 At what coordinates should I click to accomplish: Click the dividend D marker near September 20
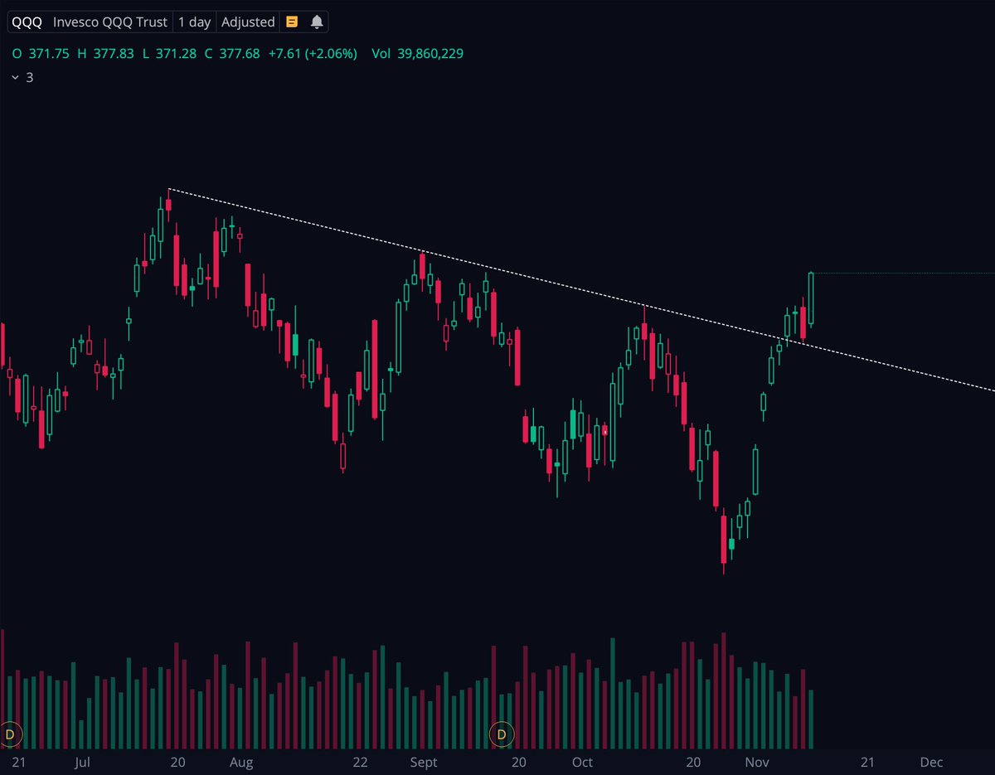pyautogui.click(x=501, y=734)
